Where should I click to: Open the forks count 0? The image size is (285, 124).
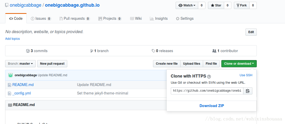(253, 5)
